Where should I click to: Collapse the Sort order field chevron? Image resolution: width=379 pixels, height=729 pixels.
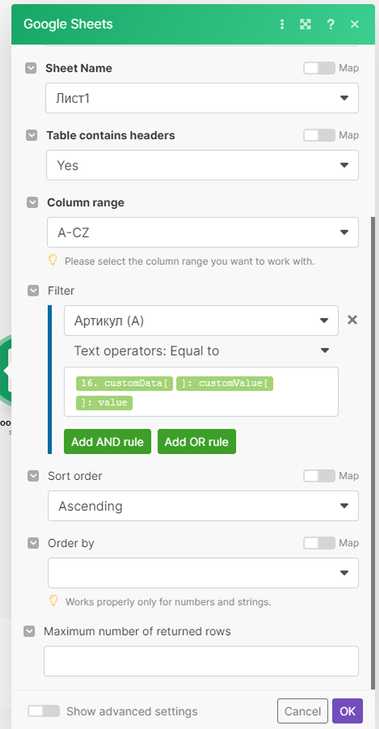click(x=33, y=476)
